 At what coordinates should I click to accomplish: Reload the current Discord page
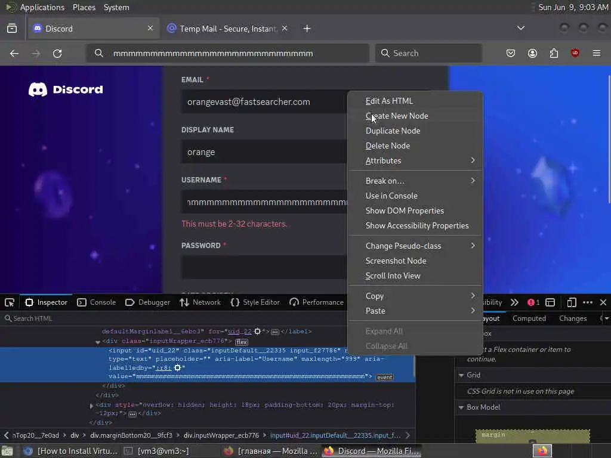57,53
